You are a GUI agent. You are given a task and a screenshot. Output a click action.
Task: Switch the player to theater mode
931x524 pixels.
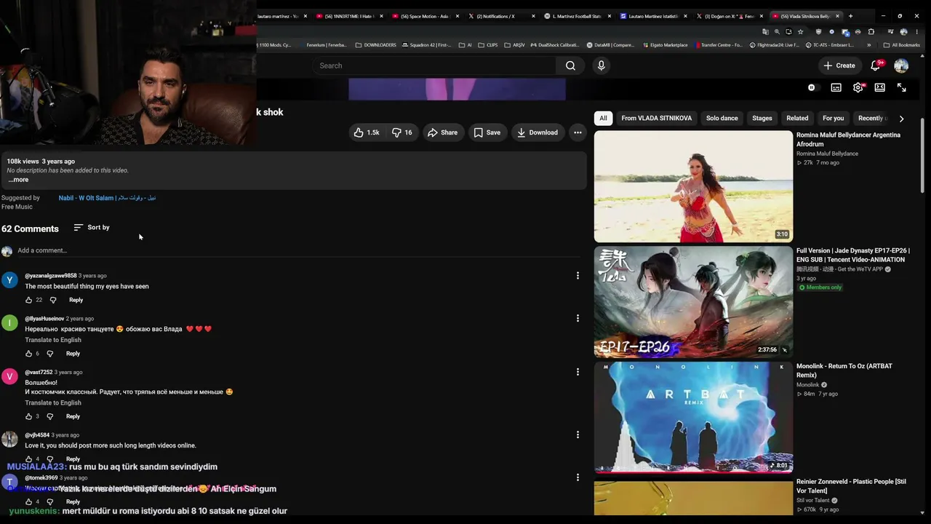pyautogui.click(x=880, y=87)
